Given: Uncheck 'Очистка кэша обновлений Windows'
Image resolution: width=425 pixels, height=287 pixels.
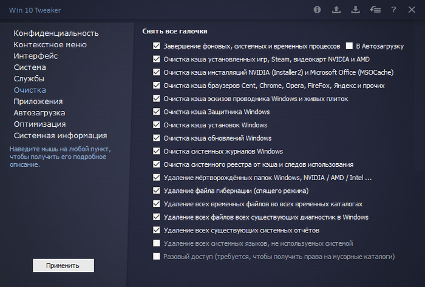Looking at the screenshot, I should pos(157,138).
